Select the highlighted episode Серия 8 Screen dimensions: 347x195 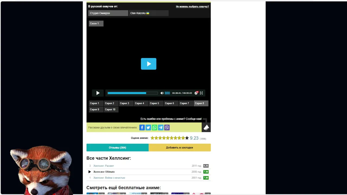201,103
